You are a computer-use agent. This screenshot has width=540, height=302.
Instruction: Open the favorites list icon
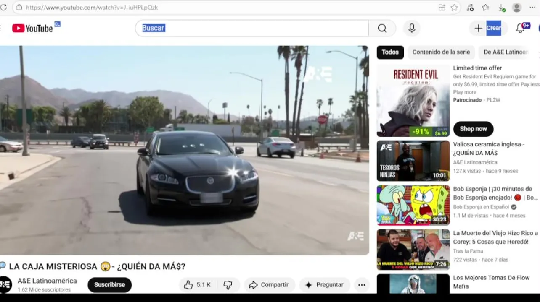(486, 8)
